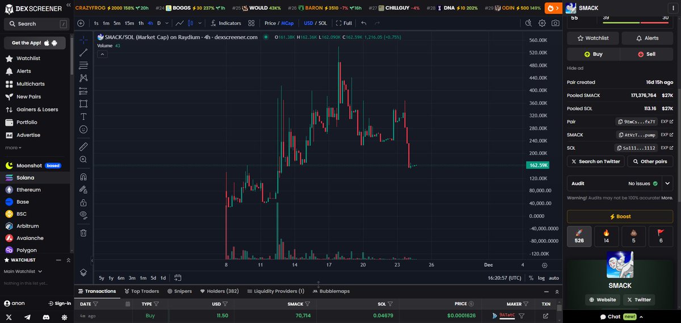
Task: Toggle auto scale on price axis
Action: point(554,278)
